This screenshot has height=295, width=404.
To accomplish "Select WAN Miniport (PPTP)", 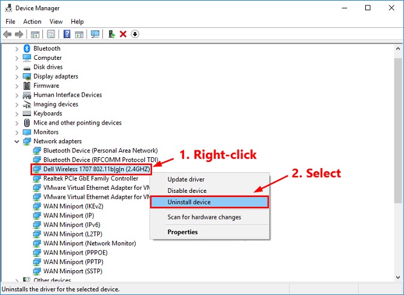I will [x=73, y=262].
